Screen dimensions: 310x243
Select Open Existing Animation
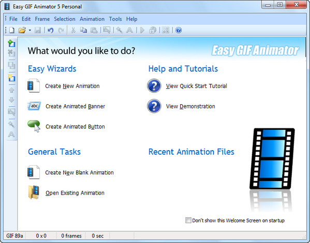pyautogui.click(x=75, y=193)
